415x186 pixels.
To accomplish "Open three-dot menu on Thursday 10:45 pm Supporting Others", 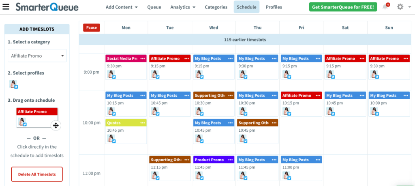I will pos(274,123).
